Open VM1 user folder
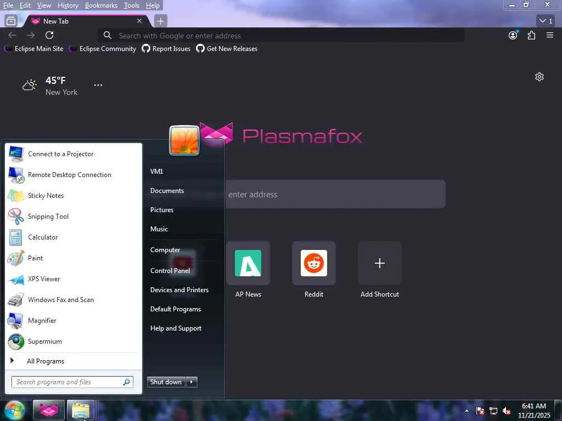Image resolution: width=562 pixels, height=421 pixels. click(x=156, y=172)
